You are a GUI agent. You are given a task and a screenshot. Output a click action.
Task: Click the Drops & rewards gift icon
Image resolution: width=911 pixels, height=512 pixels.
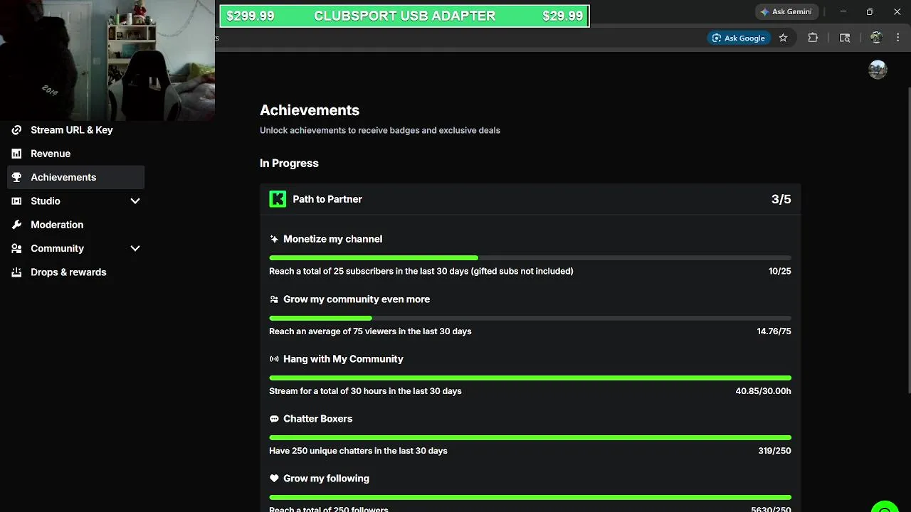click(16, 272)
